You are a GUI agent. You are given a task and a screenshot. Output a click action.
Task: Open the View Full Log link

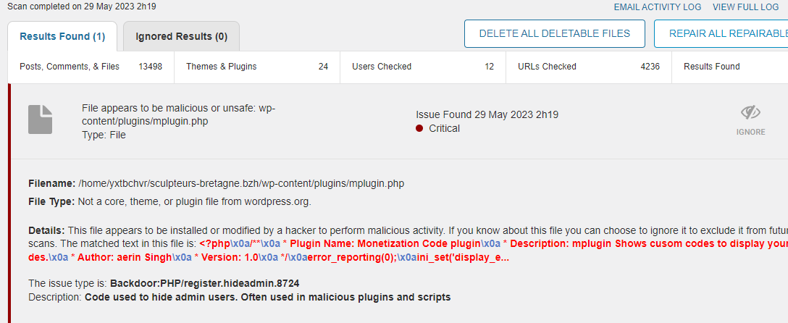click(745, 7)
